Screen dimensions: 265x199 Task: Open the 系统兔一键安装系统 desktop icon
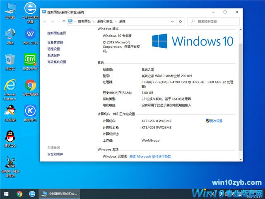(x=10, y=167)
